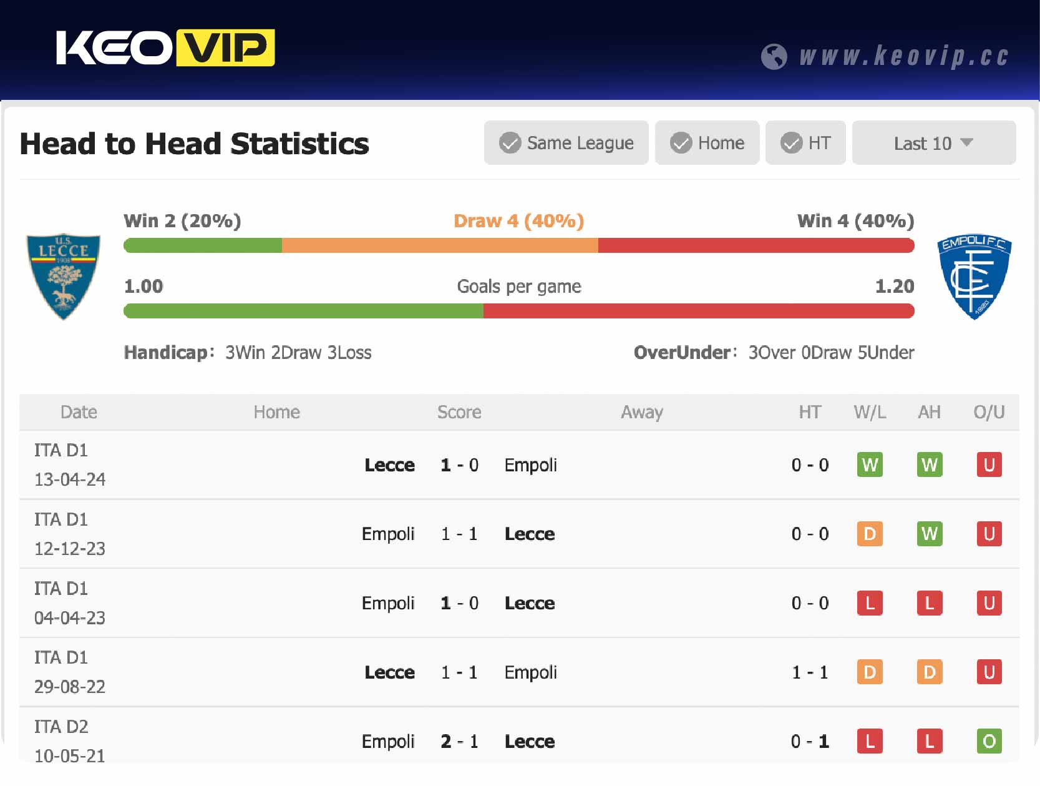Click the O/U column header
This screenshot has width=1040, height=786.
989,412
